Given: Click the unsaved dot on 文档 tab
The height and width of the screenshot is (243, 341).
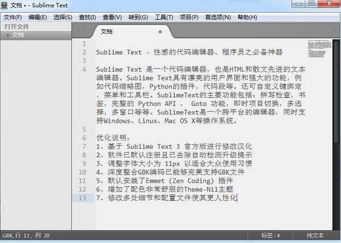Looking at the screenshot, I should [x=160, y=32].
